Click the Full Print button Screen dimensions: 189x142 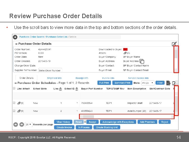(x=104, y=83)
